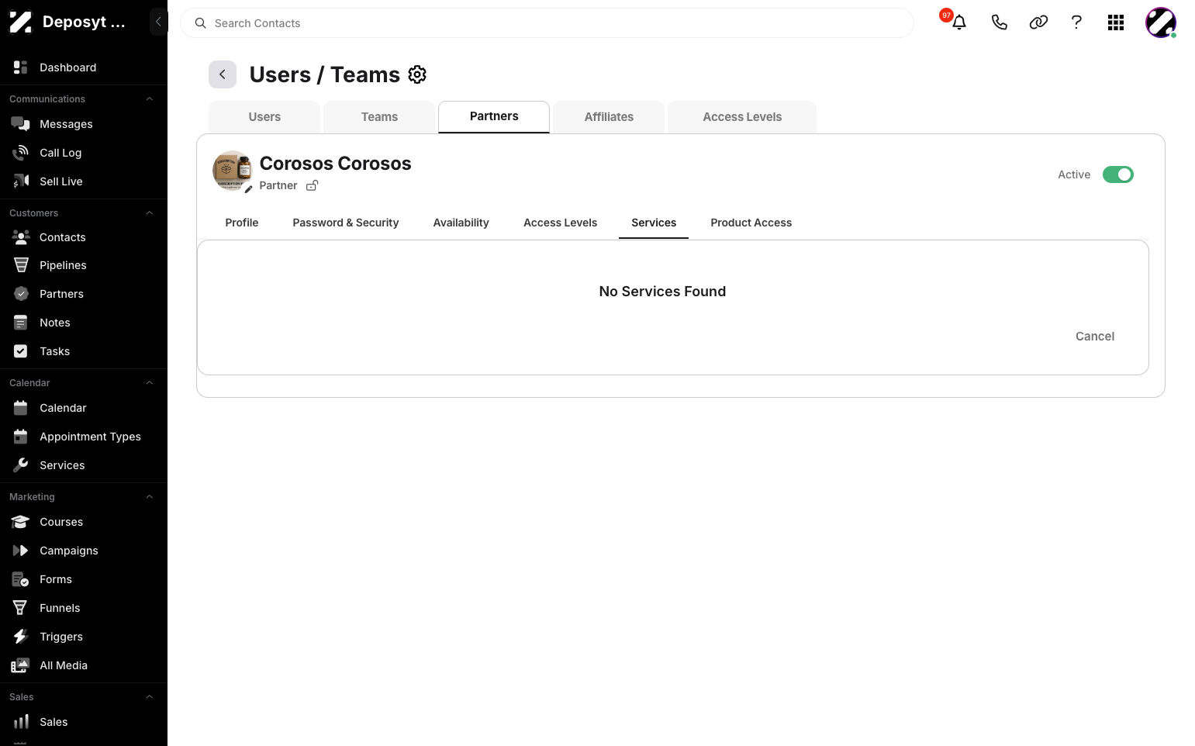Collapse the Customers sidebar section
This screenshot has height=746, width=1195.
pos(150,213)
